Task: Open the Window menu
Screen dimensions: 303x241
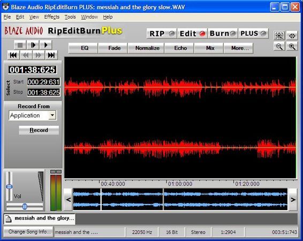Action: [89, 17]
